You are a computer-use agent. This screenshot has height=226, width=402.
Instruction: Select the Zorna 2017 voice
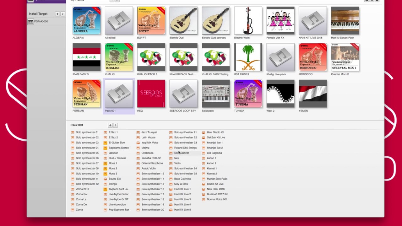pyautogui.click(x=82, y=189)
